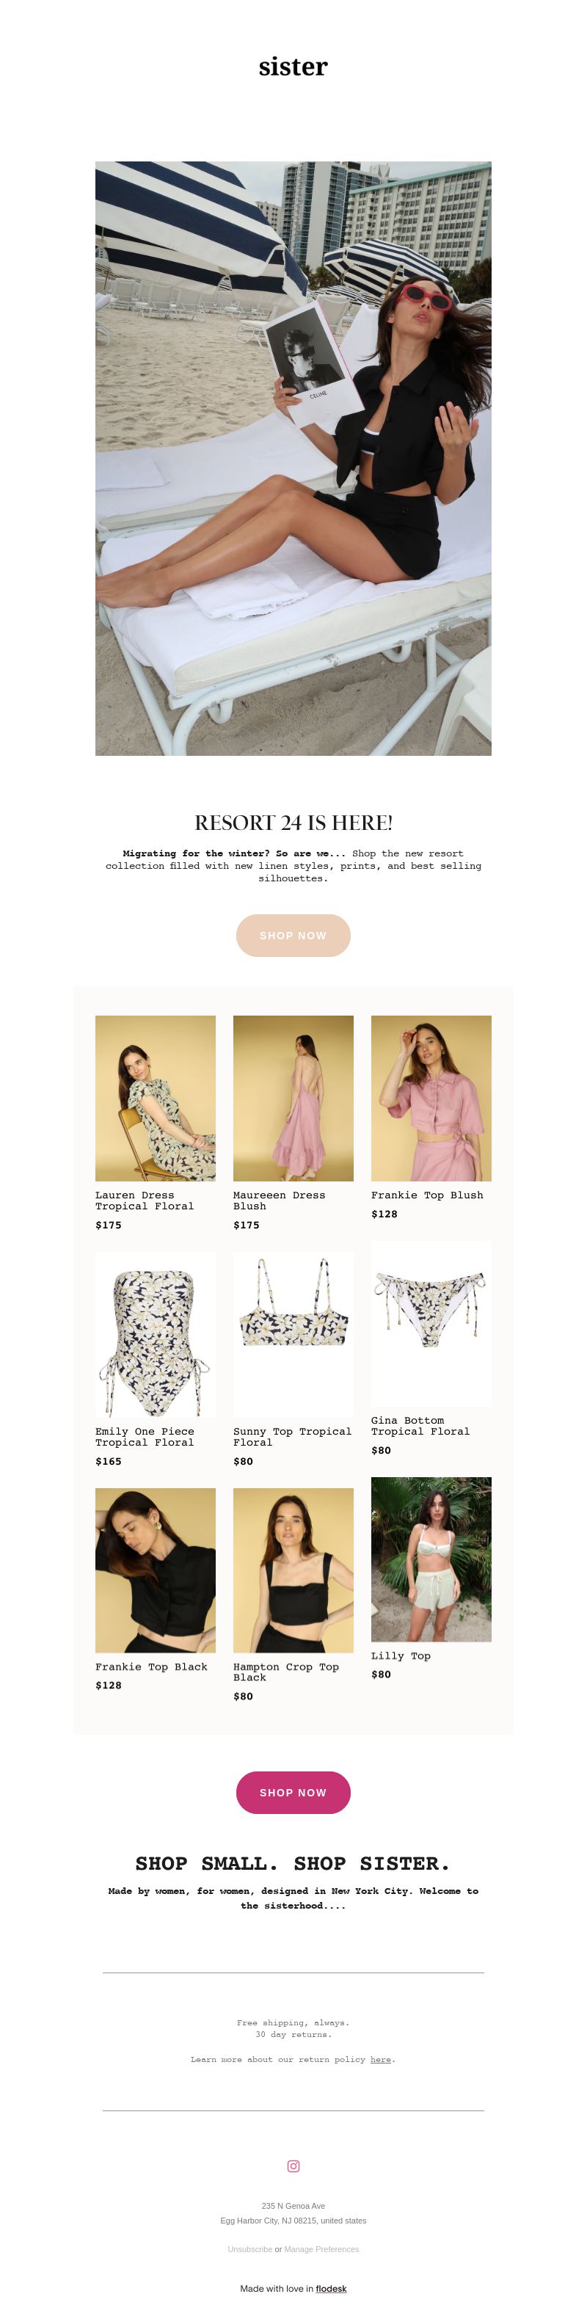Screen dimensions: 587x2313
Task: Open Manage Preferences link
Action: click(321, 2248)
